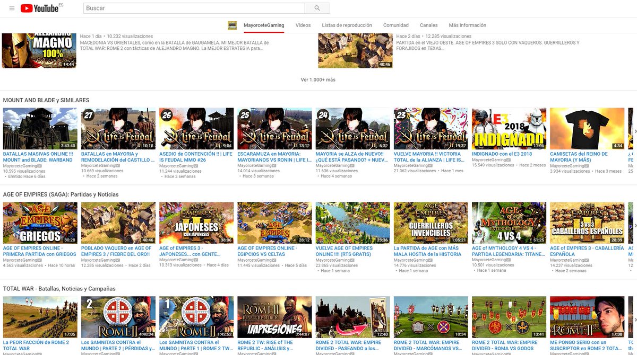Open title AGE of EMPIRES 3 CABALLERÍA ESPAÑOLA
This screenshot has width=637, height=355.
[x=587, y=251]
